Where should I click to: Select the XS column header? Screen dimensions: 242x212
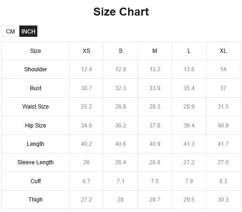[x=86, y=51]
